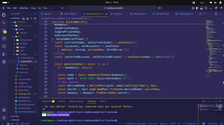Viewport: 224px width, 125px height.
Task: Close the terminal panel
Action: click(220, 101)
